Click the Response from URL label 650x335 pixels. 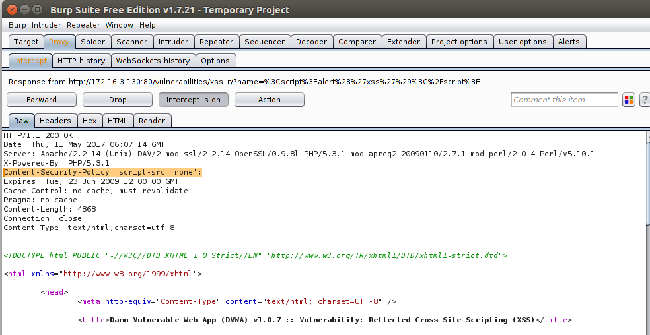[x=244, y=82]
